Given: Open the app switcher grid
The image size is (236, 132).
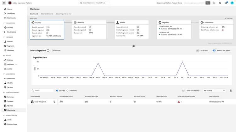Looking at the screenshot, I should click(214, 3).
